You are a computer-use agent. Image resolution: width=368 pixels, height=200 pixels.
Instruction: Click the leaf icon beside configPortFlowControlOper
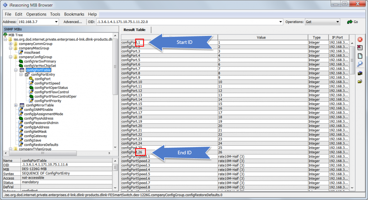click(31, 96)
